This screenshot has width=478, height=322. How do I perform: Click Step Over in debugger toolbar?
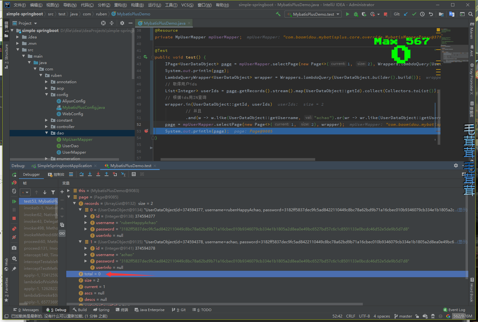pos(82,174)
